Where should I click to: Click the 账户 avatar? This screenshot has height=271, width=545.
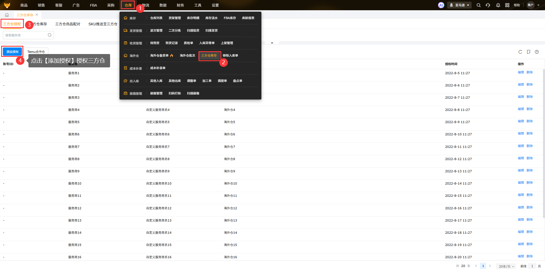pos(530,5)
